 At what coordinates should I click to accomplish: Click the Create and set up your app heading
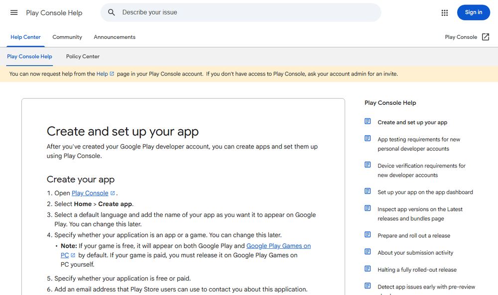(x=123, y=132)
